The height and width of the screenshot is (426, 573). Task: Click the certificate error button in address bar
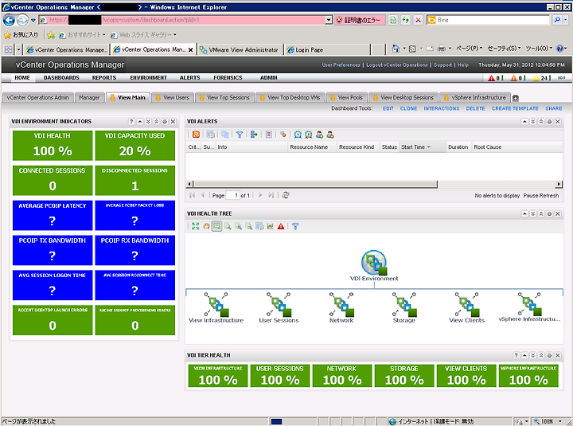point(360,20)
